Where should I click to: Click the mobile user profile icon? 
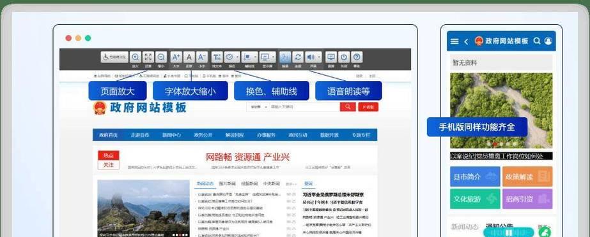548,41
